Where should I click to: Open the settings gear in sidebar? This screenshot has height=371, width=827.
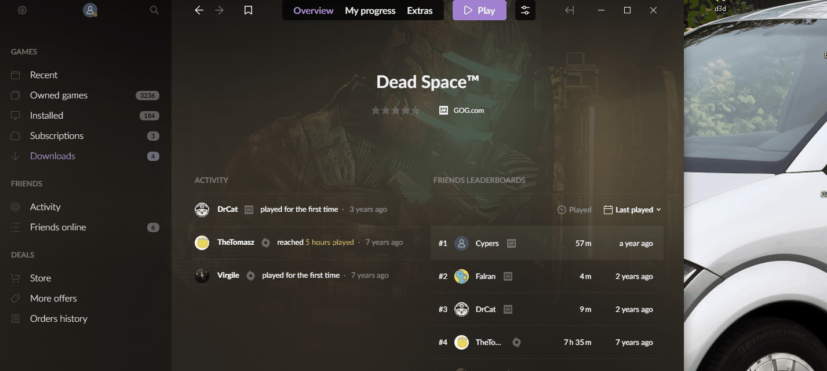click(x=22, y=10)
